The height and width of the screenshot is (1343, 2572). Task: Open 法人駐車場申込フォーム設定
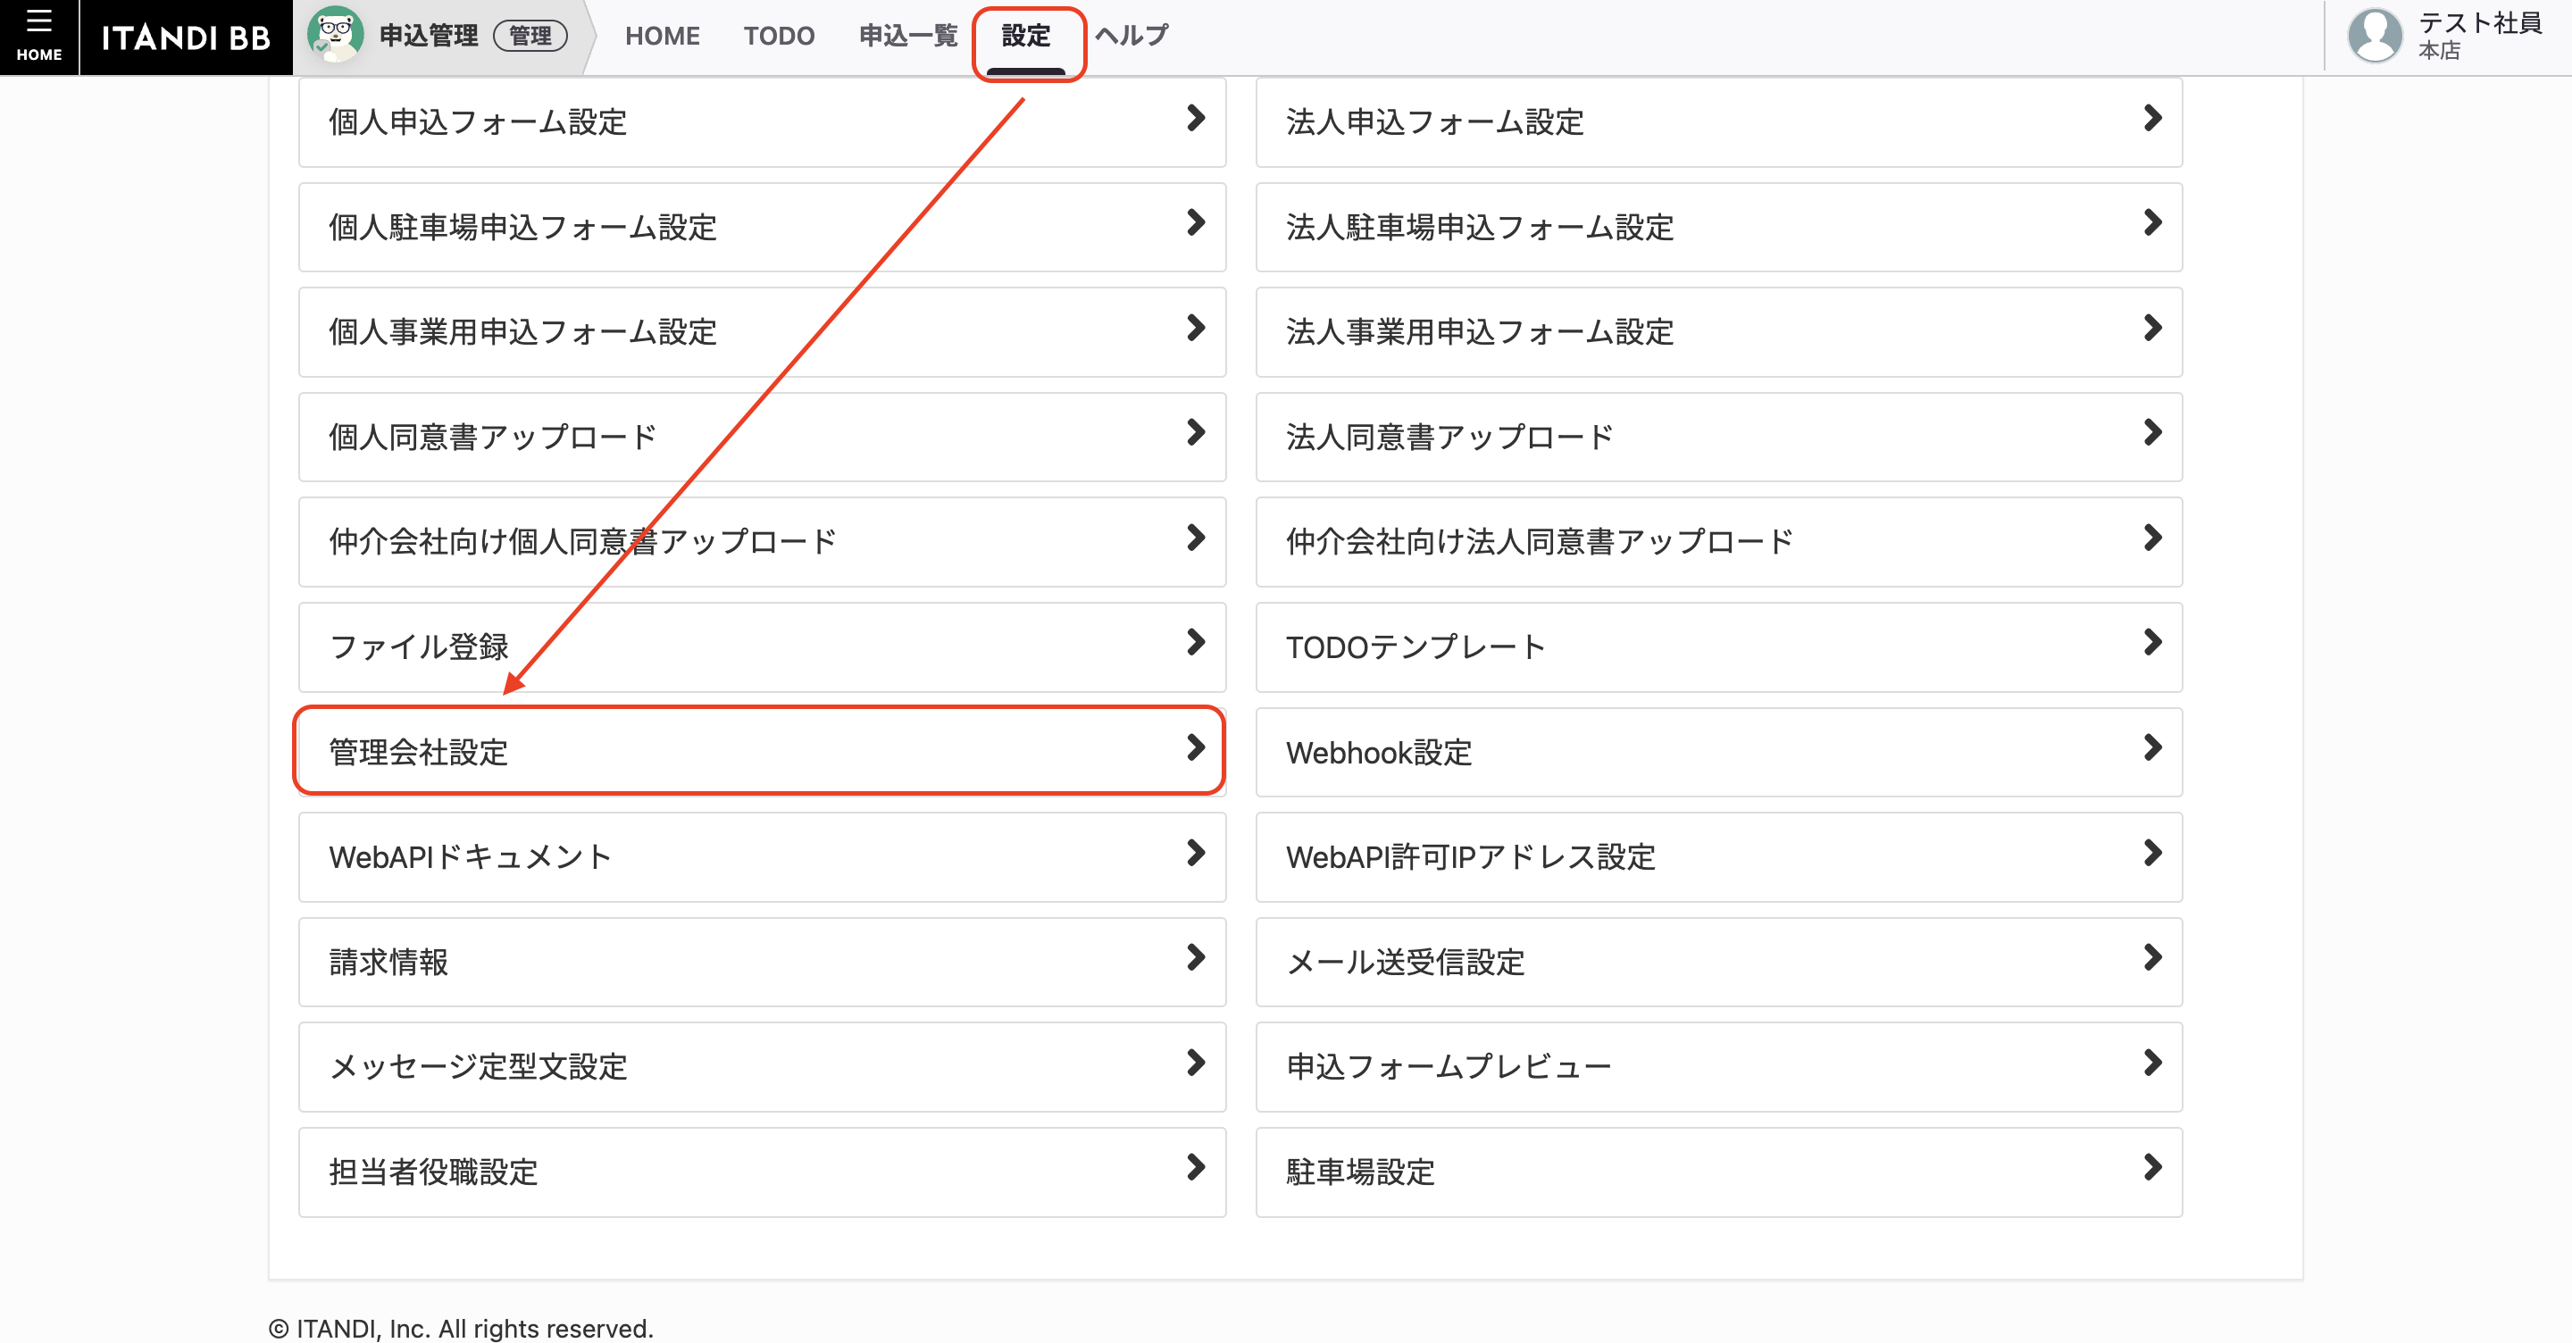coord(1718,227)
